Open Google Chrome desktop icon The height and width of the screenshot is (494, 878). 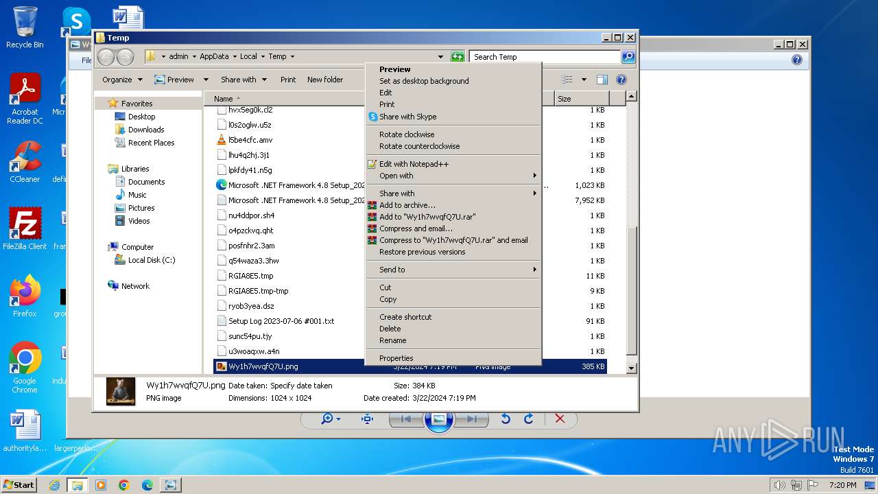click(x=25, y=367)
